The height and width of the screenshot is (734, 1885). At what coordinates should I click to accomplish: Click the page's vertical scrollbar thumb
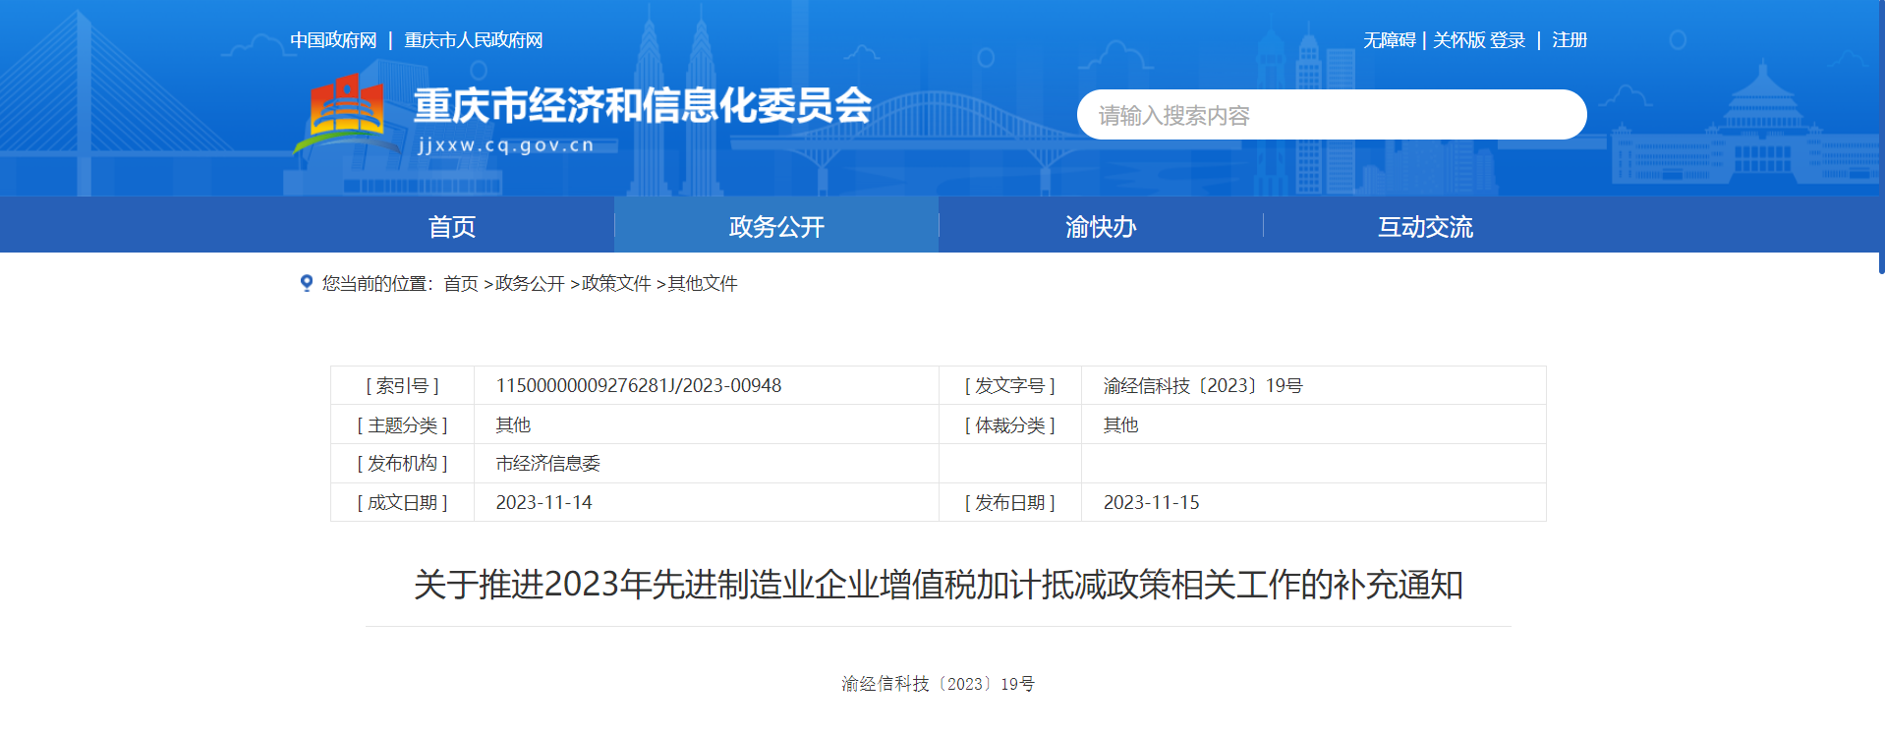point(1881,138)
